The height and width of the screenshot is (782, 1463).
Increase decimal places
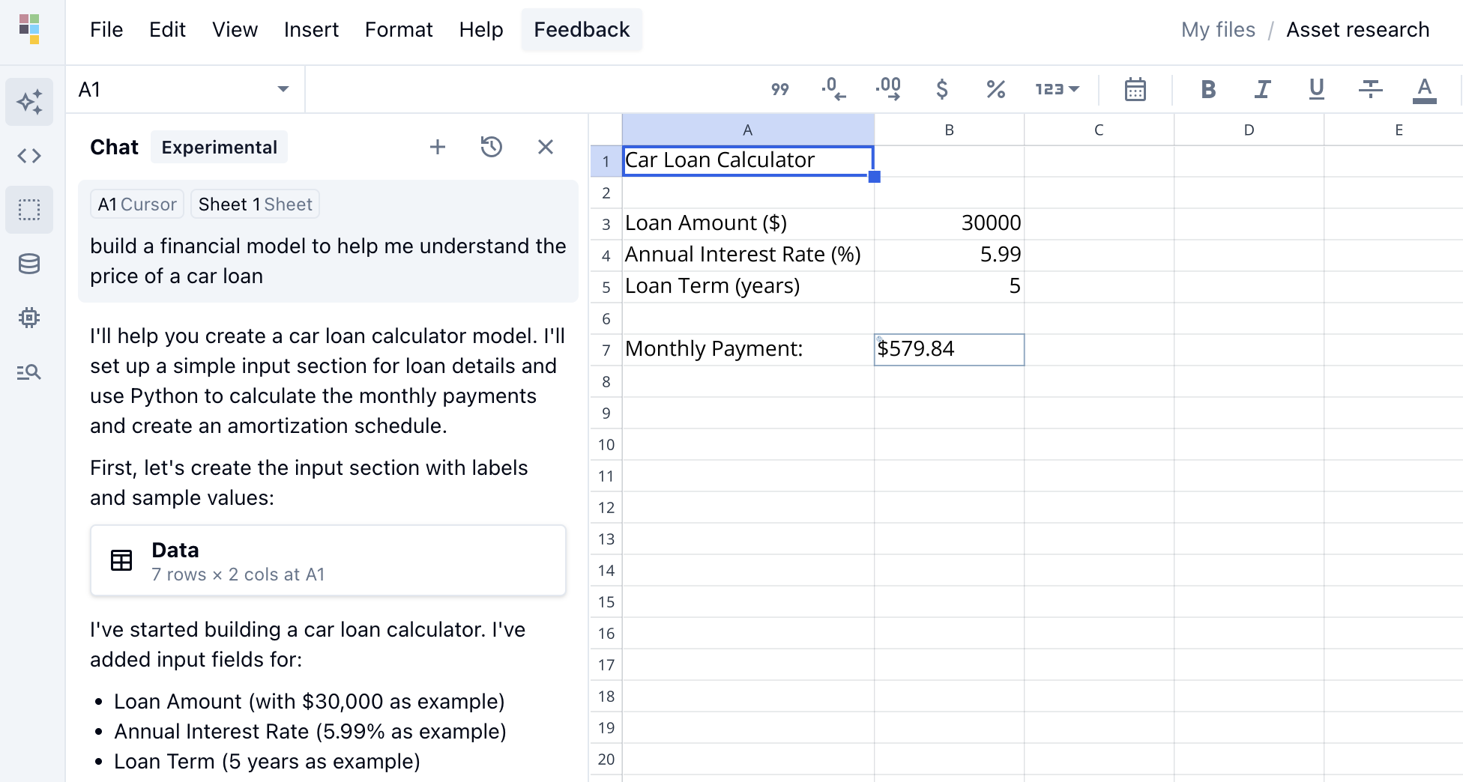888,89
